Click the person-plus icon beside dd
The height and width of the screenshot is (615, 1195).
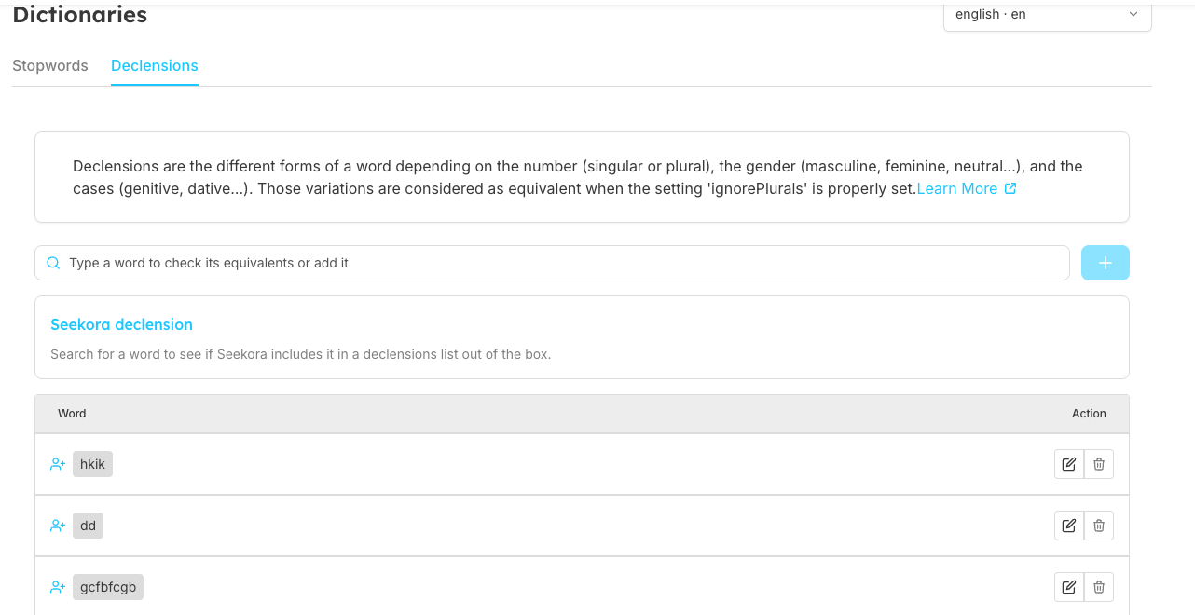(x=58, y=526)
